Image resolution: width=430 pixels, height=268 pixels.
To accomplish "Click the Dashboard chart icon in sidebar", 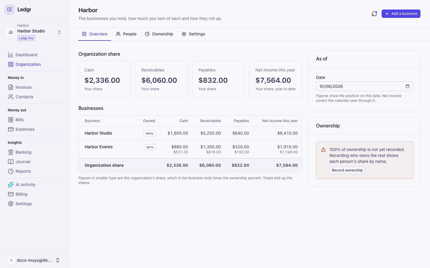I will coord(11,55).
